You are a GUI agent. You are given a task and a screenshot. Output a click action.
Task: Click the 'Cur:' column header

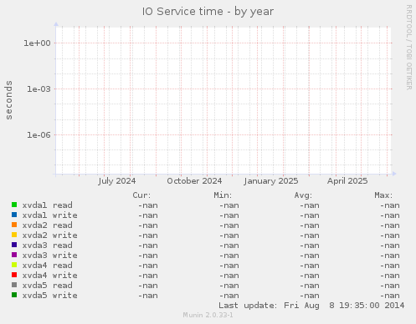point(141,195)
